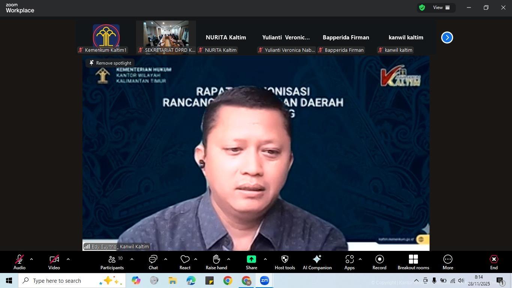Screen dimensions: 512x288
Task: Show next participants with blue arrow
Action: tap(447, 37)
